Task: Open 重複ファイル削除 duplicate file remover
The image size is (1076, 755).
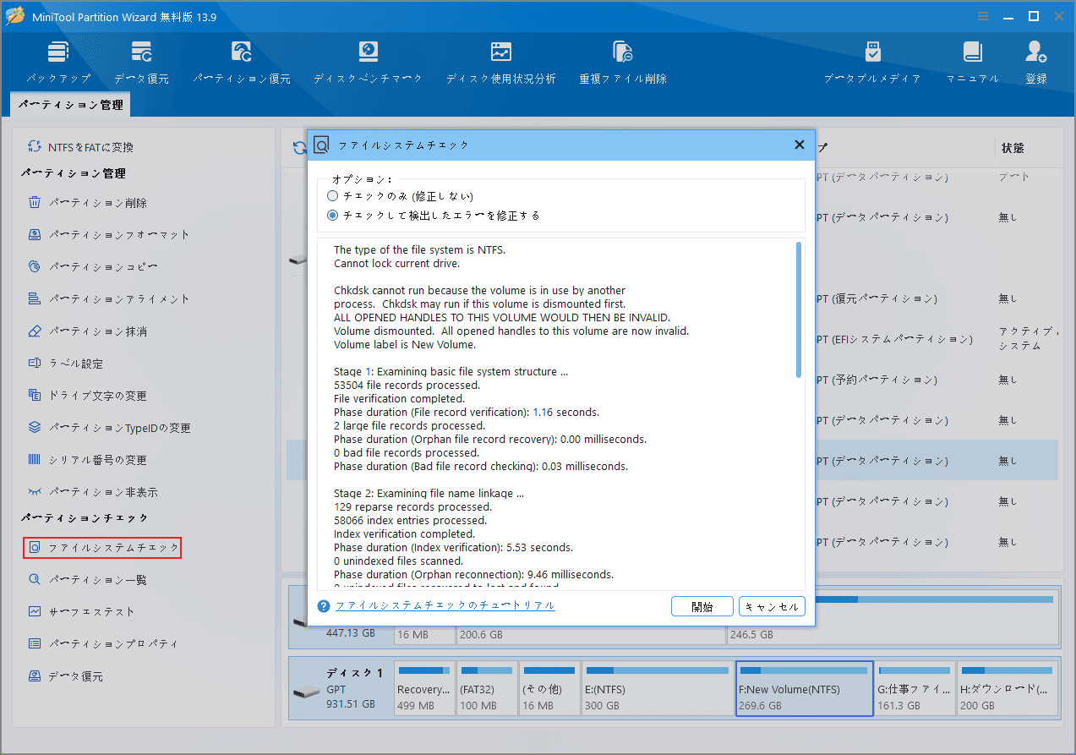Action: [x=623, y=63]
